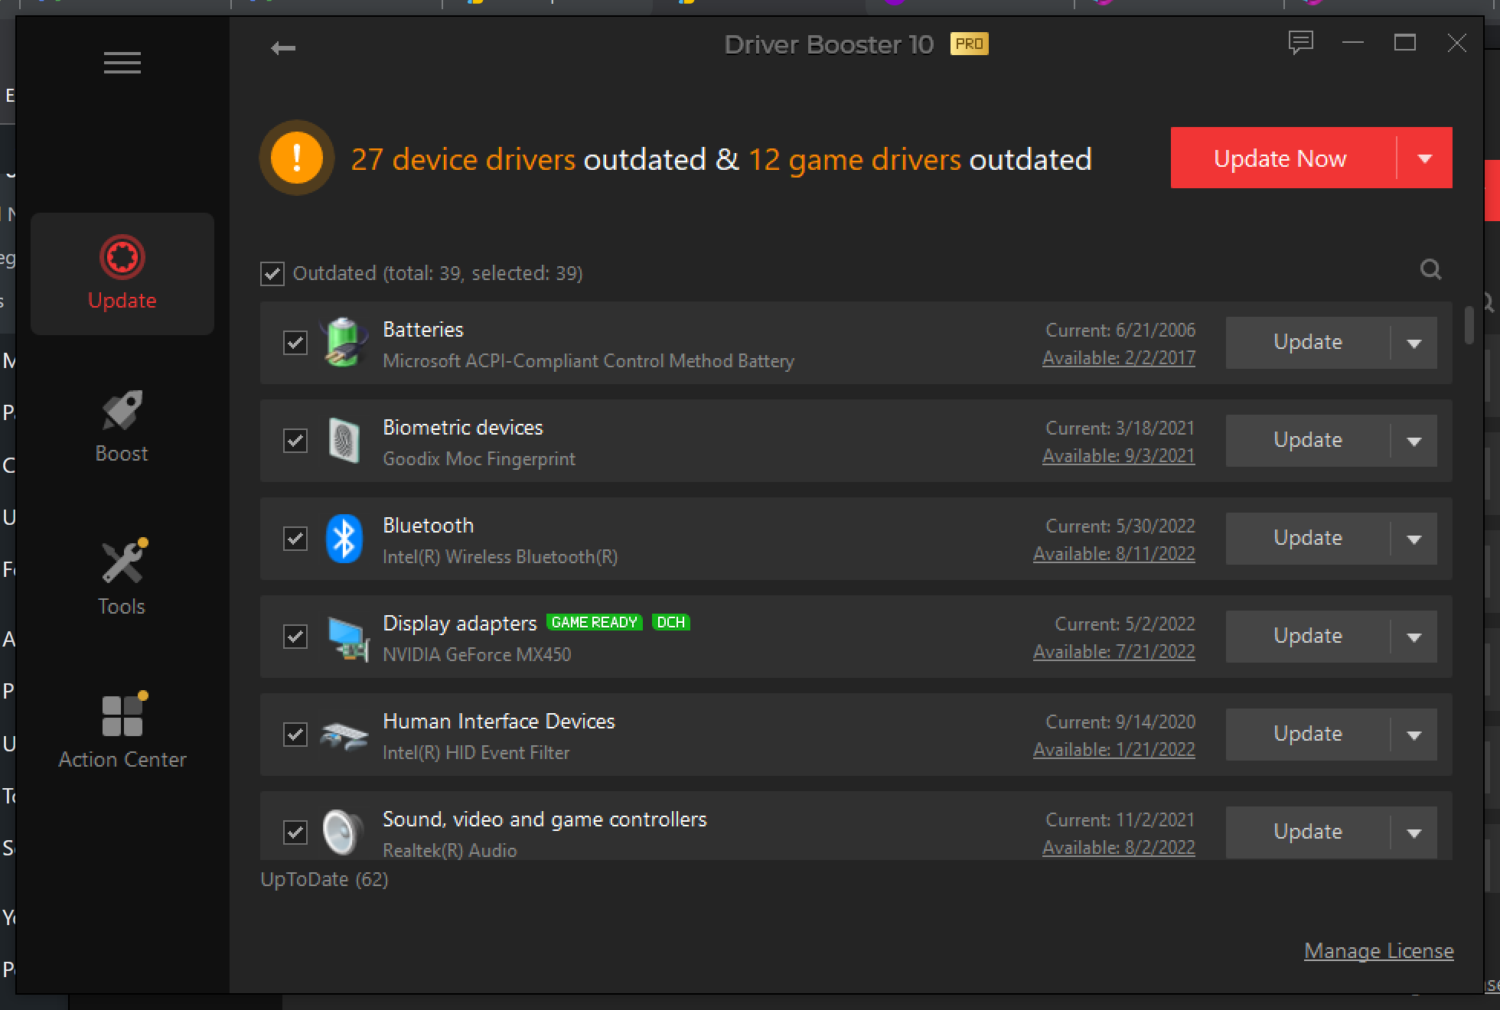Click the Display adapters driver icon
This screenshot has width=1500, height=1010.
(x=346, y=637)
